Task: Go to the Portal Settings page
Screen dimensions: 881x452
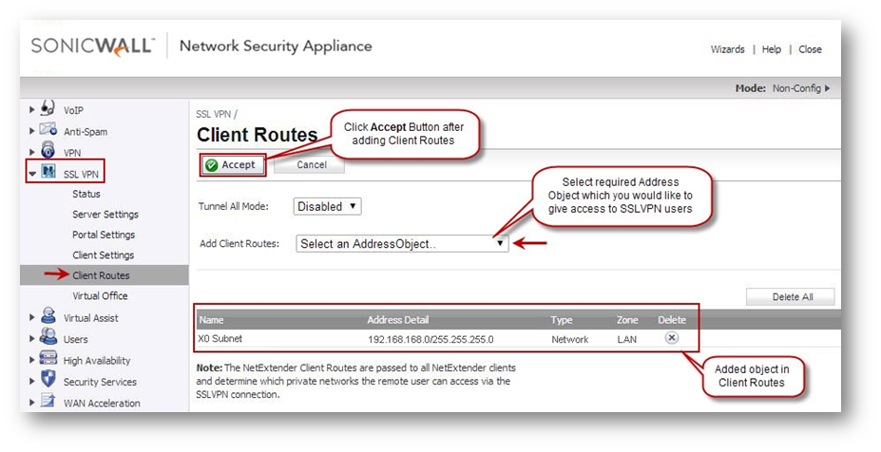Action: pyautogui.click(x=104, y=235)
